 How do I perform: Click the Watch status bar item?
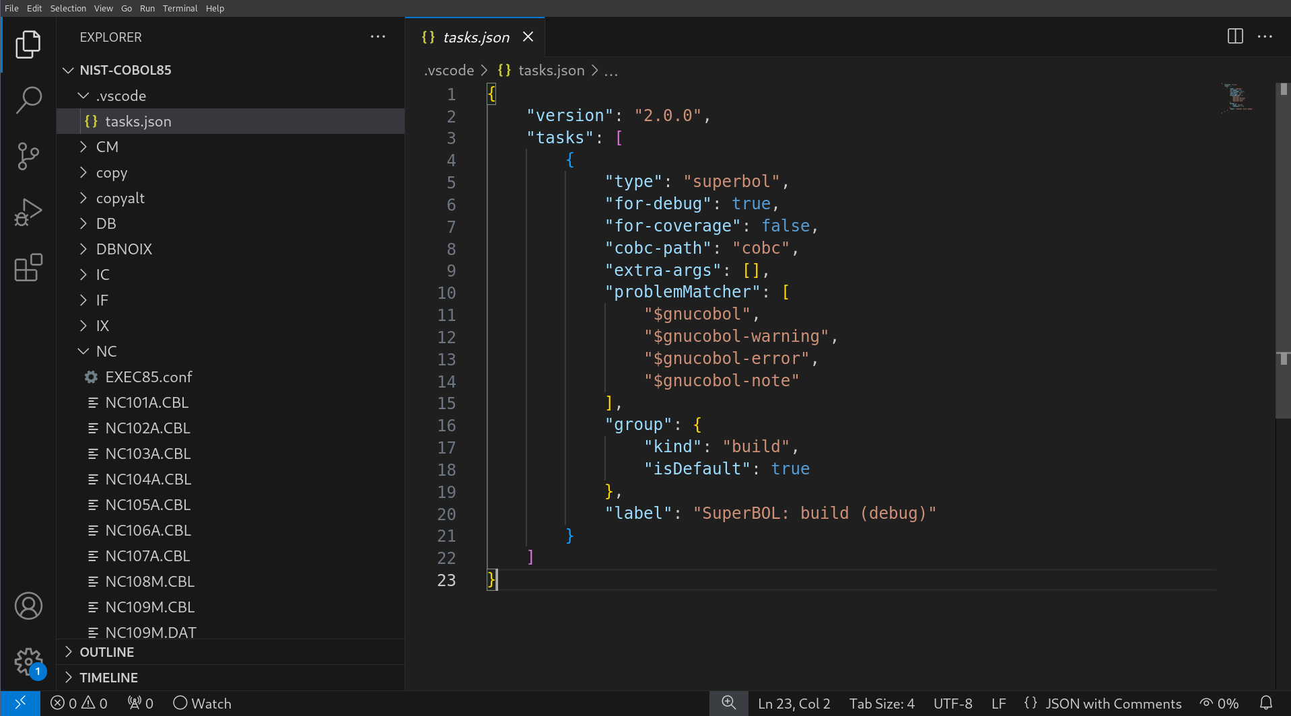202,703
